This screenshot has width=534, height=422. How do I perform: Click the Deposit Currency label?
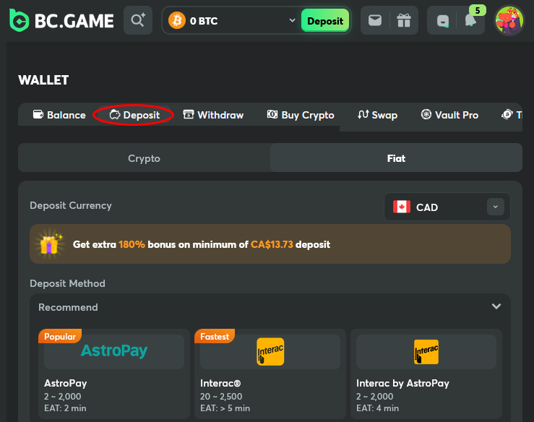pyautogui.click(x=71, y=205)
